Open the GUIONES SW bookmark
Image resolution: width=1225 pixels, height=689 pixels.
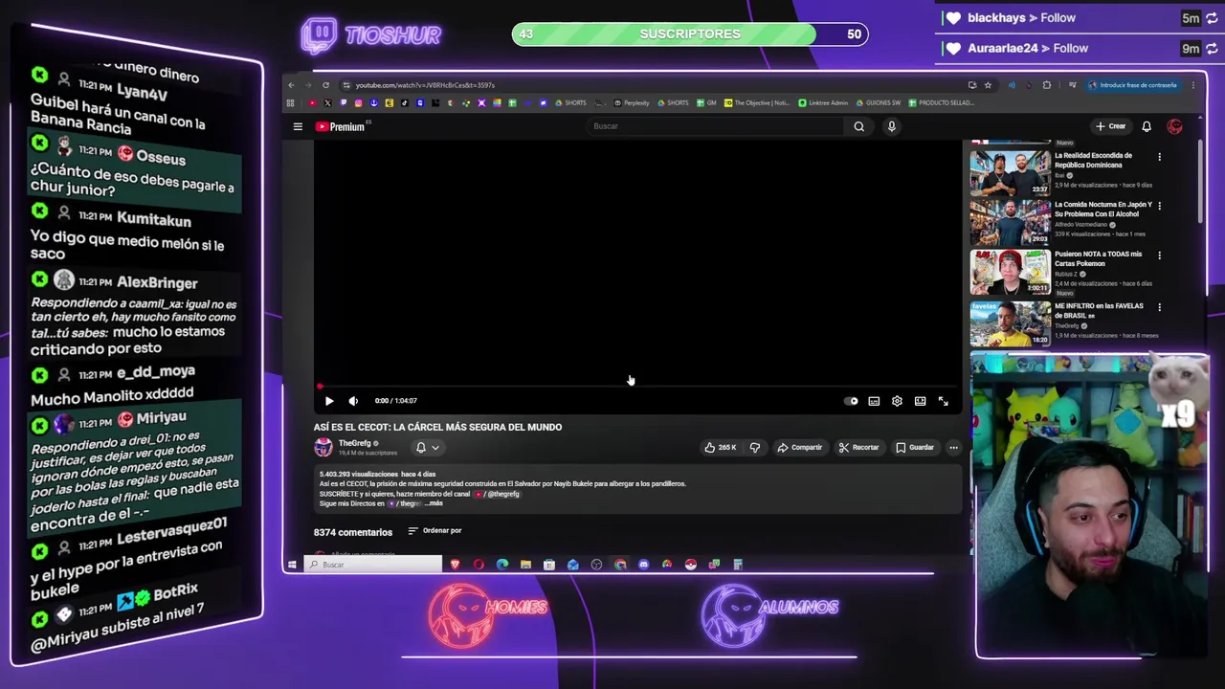pos(879,102)
